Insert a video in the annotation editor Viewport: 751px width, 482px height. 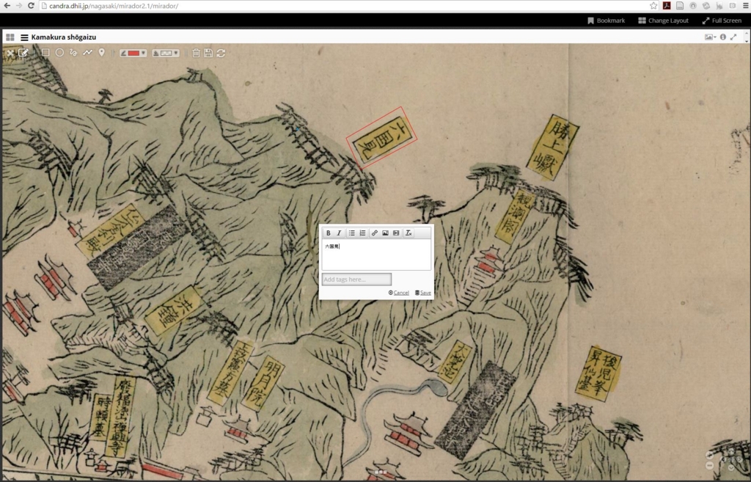pos(396,233)
